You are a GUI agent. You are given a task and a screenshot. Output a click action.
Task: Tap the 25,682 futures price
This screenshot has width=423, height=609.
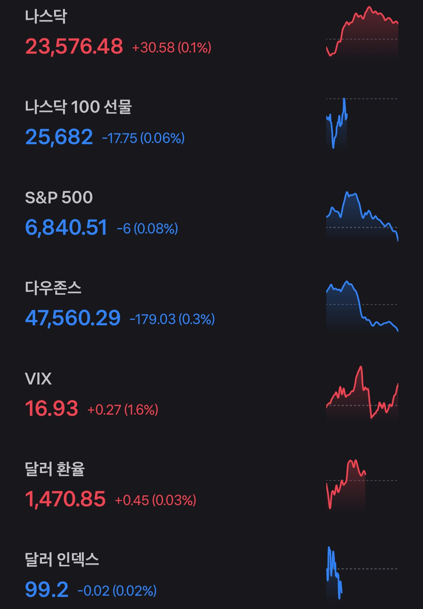pyautogui.click(x=59, y=137)
